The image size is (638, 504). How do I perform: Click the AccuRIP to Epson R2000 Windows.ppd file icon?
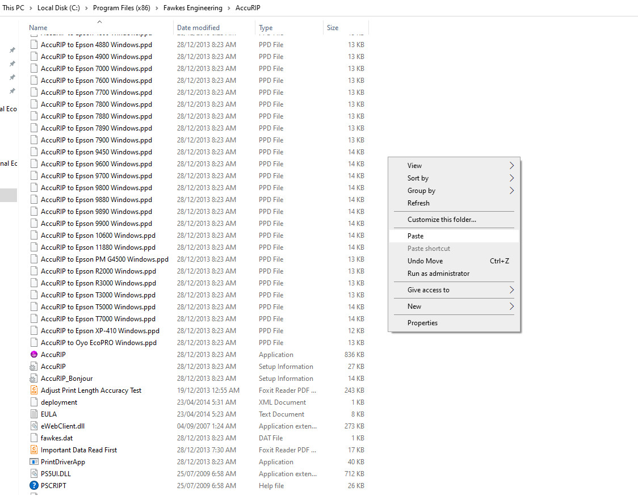(34, 271)
